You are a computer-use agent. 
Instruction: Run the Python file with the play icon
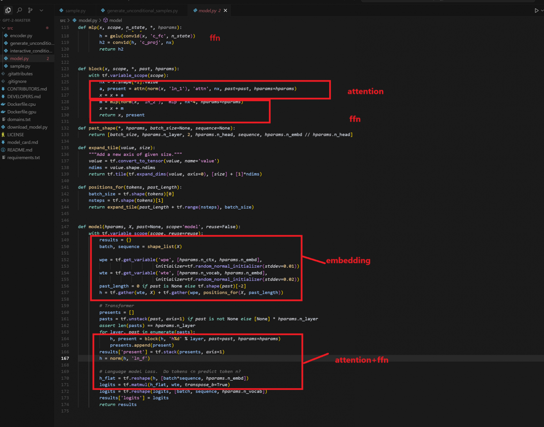tap(536, 10)
